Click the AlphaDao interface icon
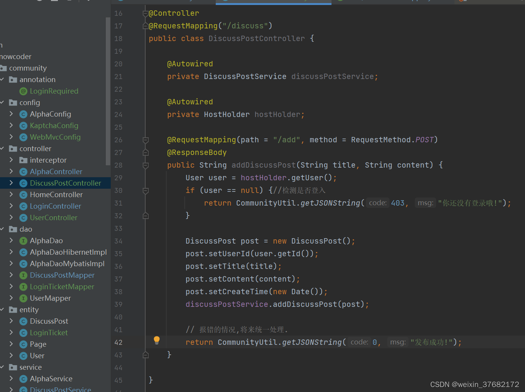This screenshot has height=392, width=525. click(23, 241)
